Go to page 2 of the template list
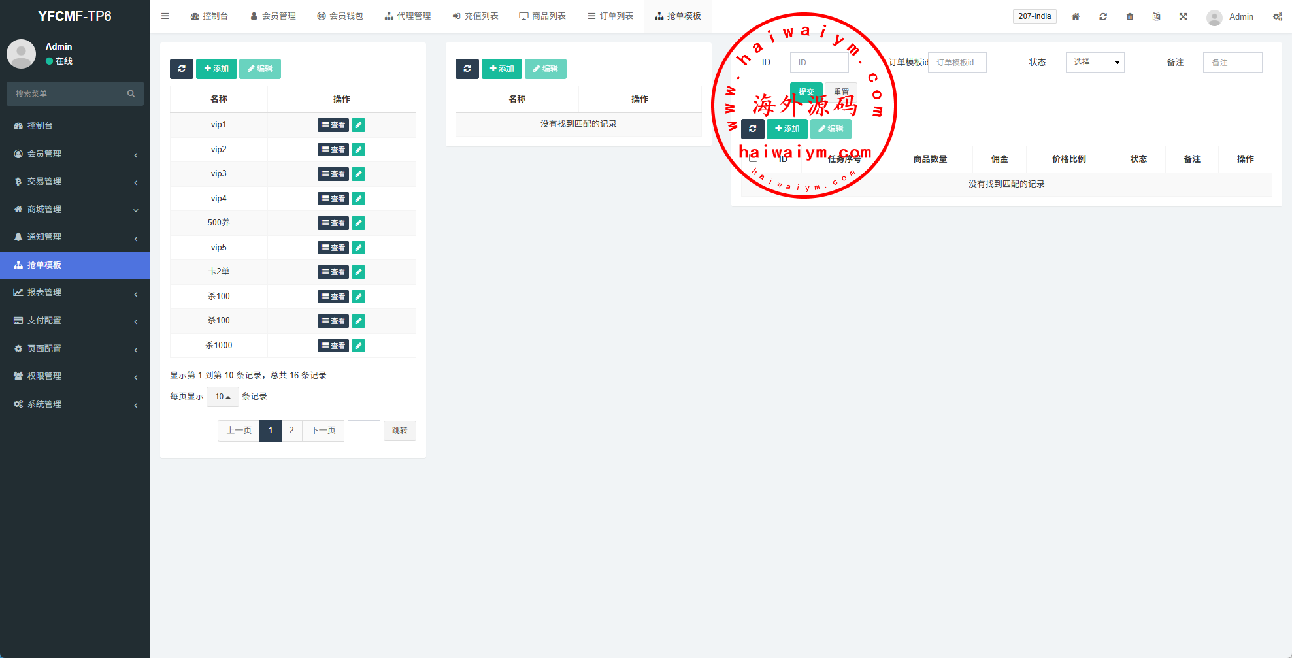The width and height of the screenshot is (1292, 658). [x=291, y=431]
